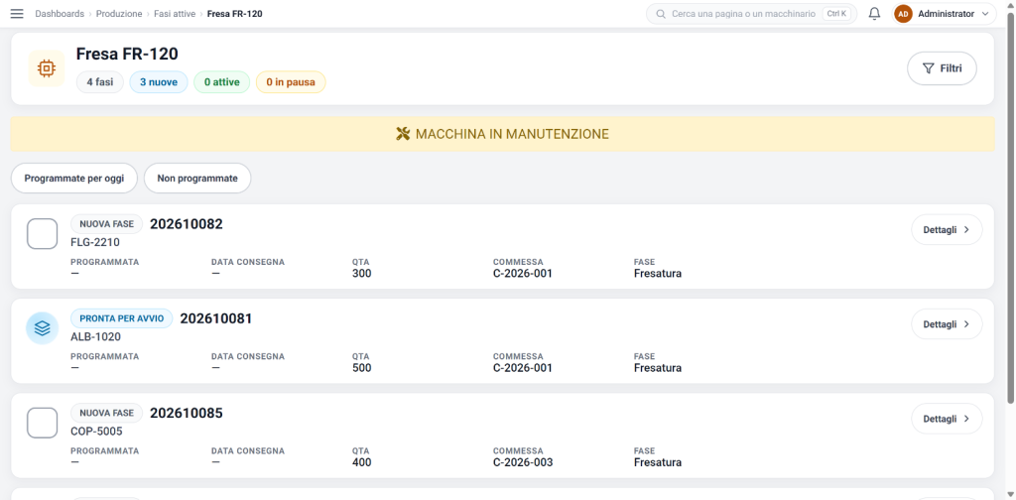
Task: Click the 0 attive badge
Action: [221, 82]
